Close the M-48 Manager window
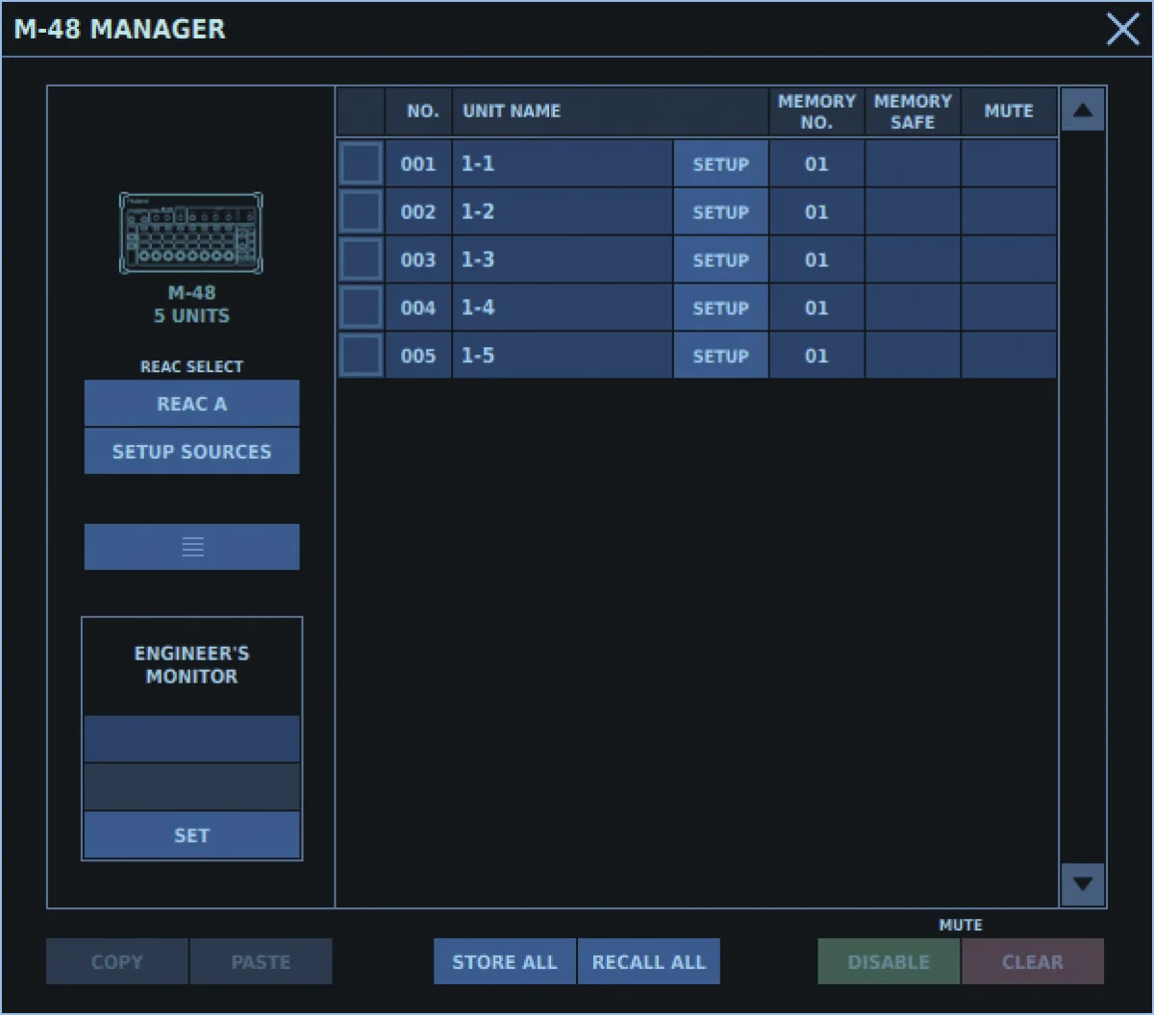 click(x=1122, y=30)
